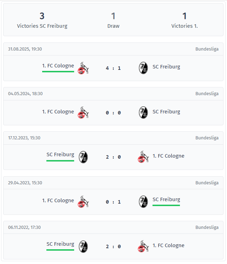Viewport: 227px width, 264px height.
Task: Open the 0 : 1 match score
Action: 113,202
